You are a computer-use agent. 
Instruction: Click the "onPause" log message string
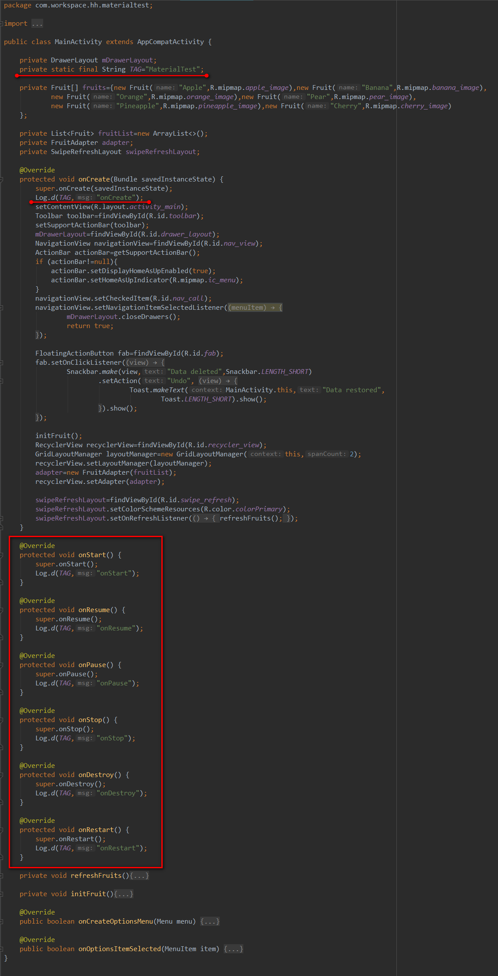pyautogui.click(x=114, y=683)
